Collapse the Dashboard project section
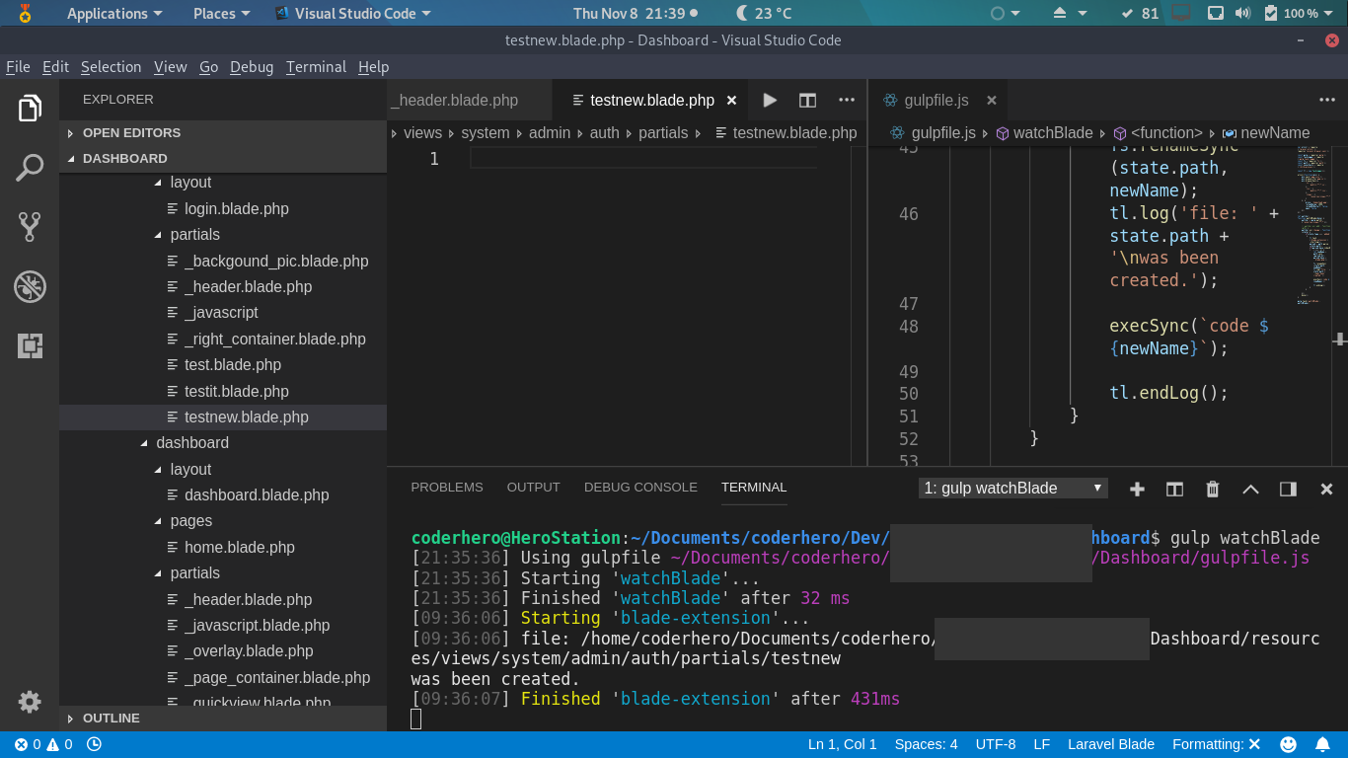Image resolution: width=1348 pixels, height=758 pixels. (223, 158)
